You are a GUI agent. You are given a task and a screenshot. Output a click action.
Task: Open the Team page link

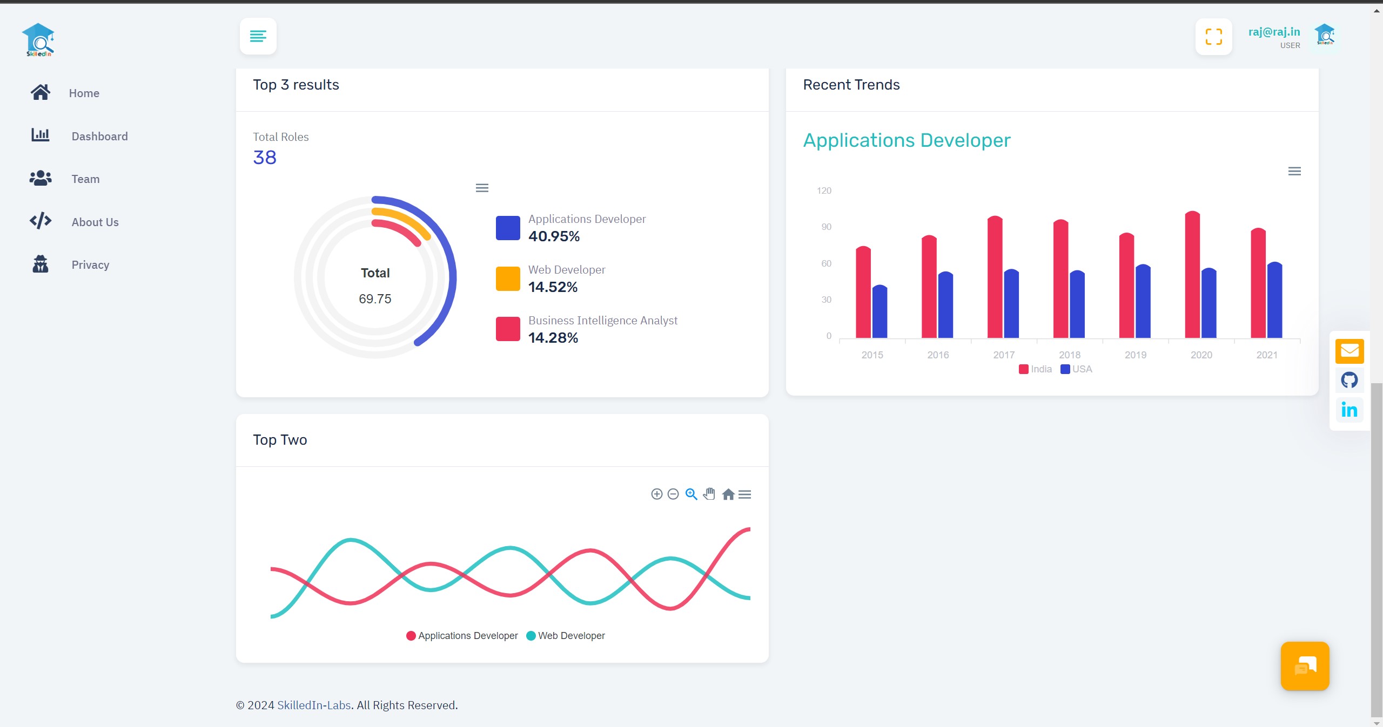tap(86, 179)
